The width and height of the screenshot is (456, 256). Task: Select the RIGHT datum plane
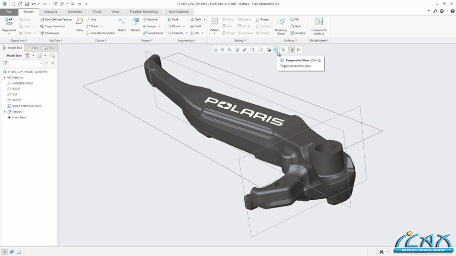(x=13, y=89)
